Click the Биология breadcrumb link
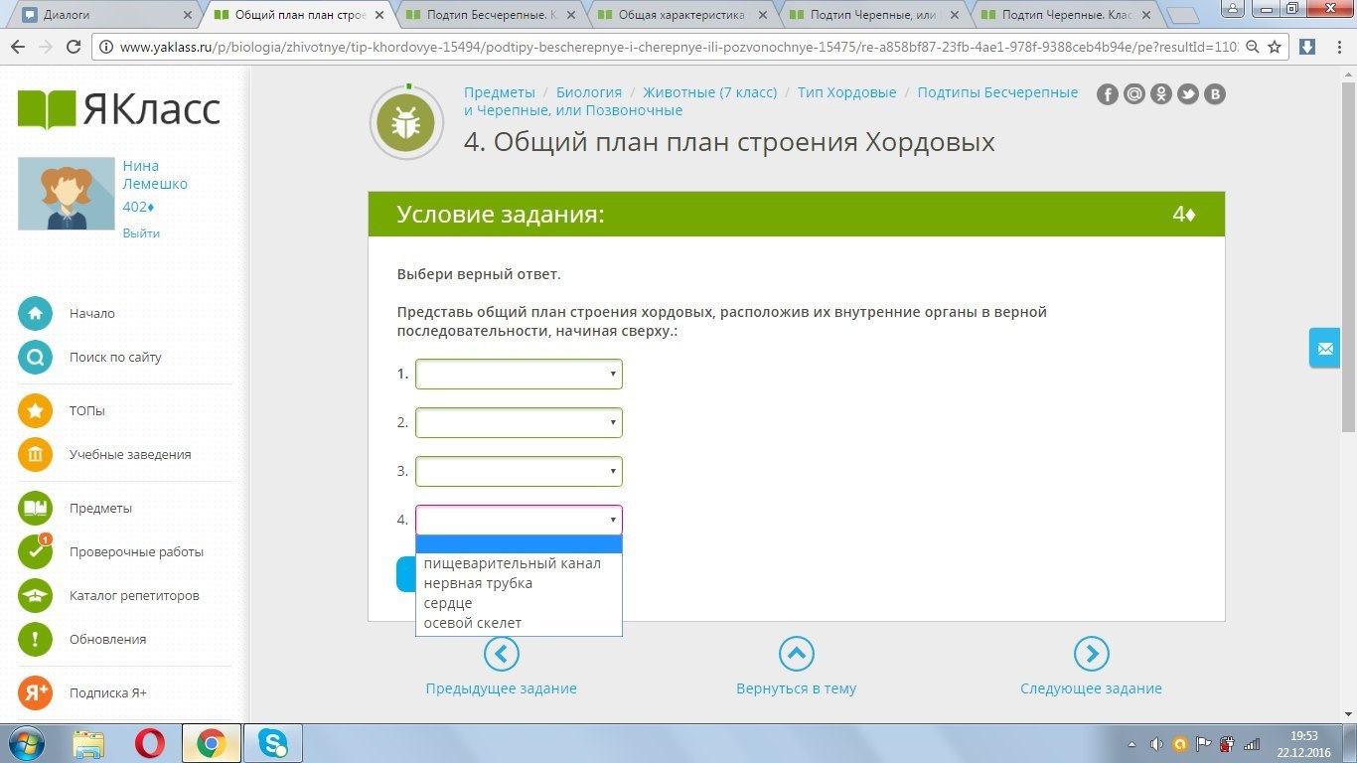The width and height of the screenshot is (1357, 763). pos(588,92)
